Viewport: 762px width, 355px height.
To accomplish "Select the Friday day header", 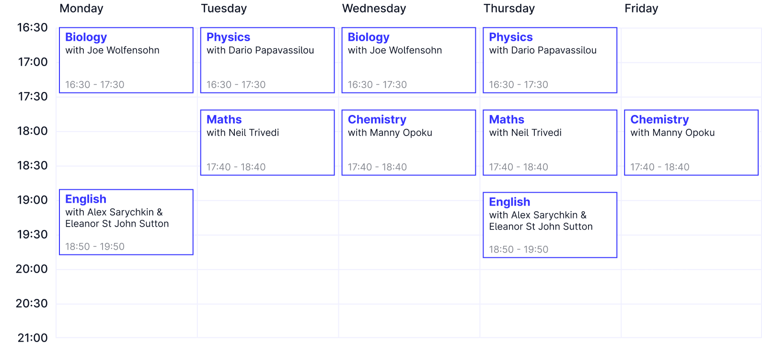I will point(641,8).
